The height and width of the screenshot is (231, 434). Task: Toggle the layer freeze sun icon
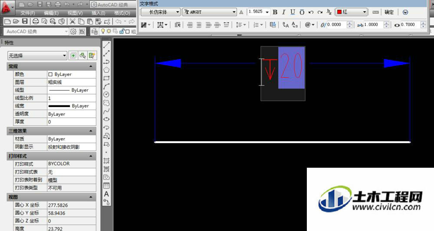click(x=109, y=31)
